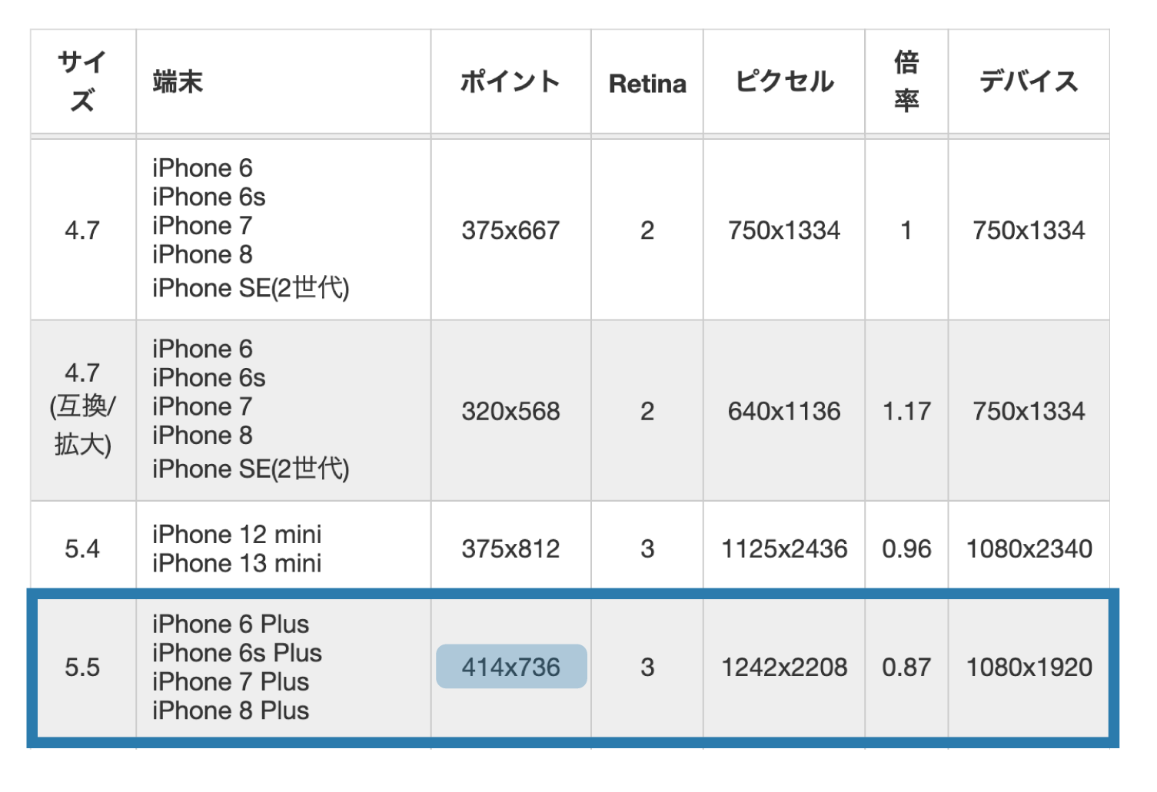The width and height of the screenshot is (1157, 792).
Task: Select the highlighted 414x736 value
Action: click(510, 667)
